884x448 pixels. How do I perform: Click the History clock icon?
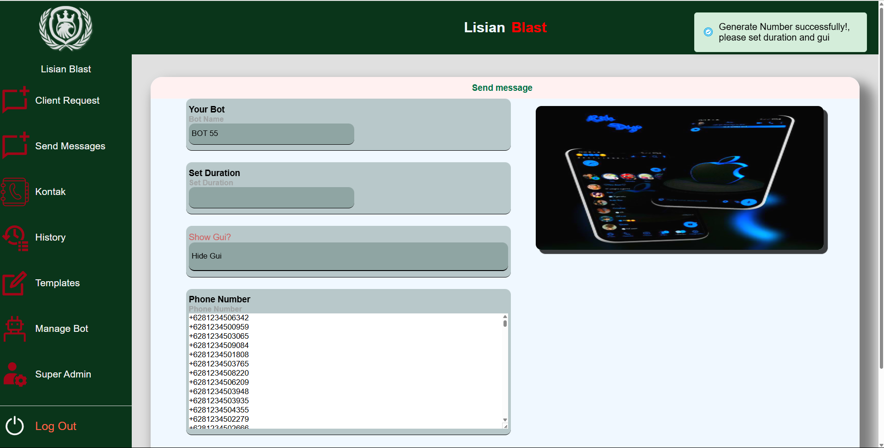[x=16, y=237]
